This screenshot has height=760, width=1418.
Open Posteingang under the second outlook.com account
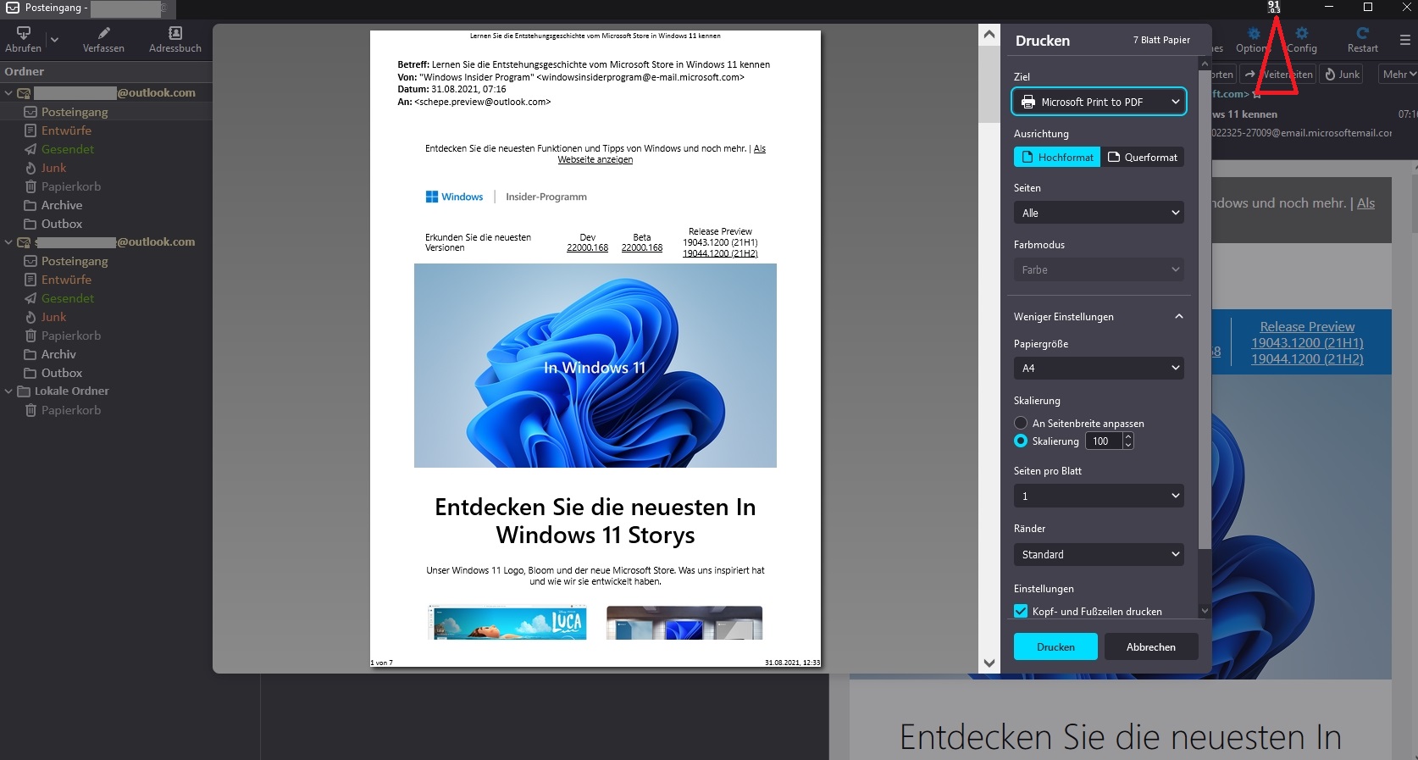point(75,261)
